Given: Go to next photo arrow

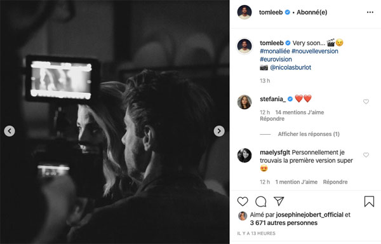Looking at the screenshot, I should (x=219, y=131).
